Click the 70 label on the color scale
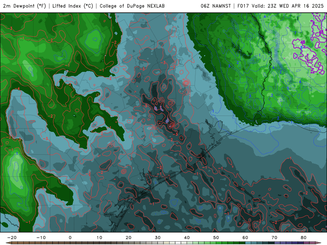Screen dimensions: 327x245 tap(274, 238)
